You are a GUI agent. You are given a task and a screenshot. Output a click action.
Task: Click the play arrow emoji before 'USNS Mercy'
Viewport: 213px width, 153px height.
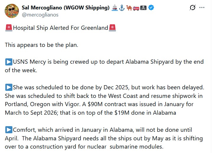coord(9,62)
